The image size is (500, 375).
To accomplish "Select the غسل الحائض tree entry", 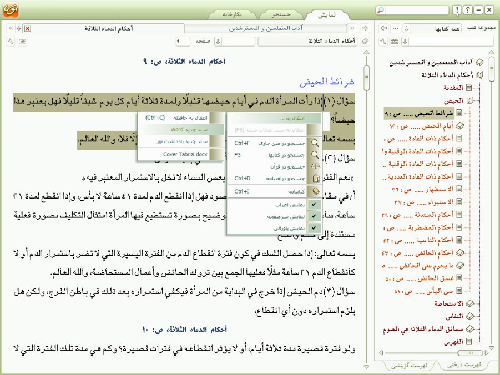I will click(420, 278).
